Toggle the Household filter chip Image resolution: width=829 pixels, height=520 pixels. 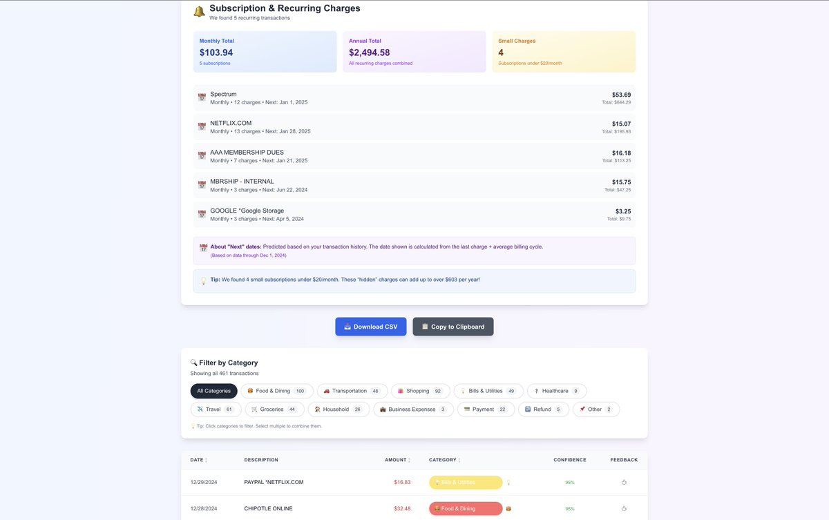coord(339,410)
